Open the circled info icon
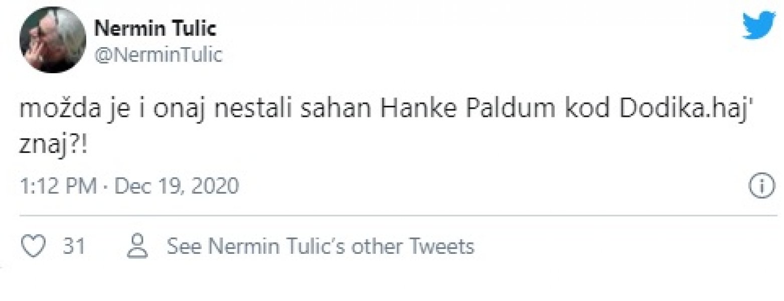Screen dimensions: 784x301 point(759,187)
